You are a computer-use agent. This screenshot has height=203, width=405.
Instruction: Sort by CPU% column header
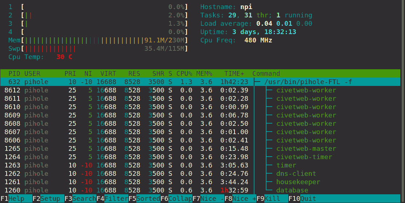tap(184, 74)
